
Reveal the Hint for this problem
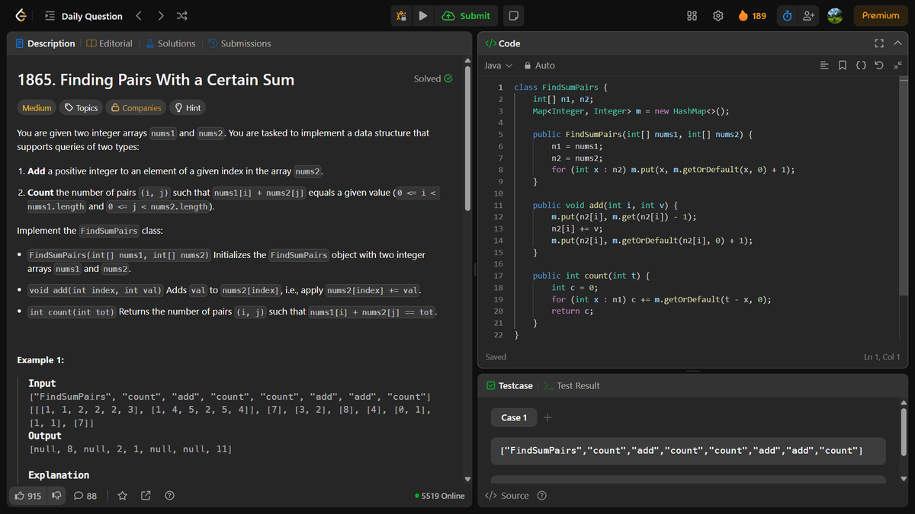(188, 107)
